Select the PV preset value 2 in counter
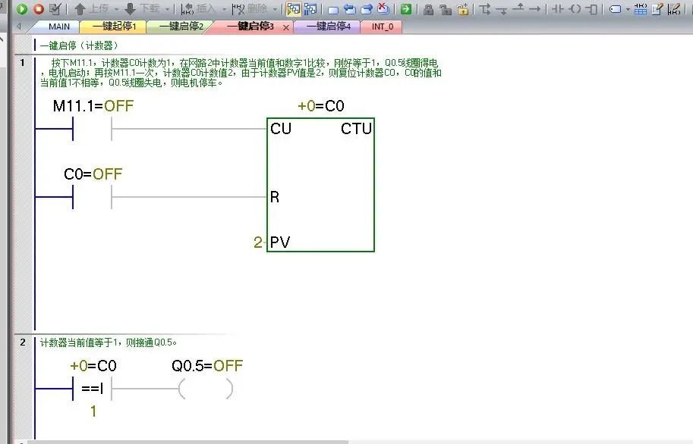The height and width of the screenshot is (444, 693). coord(257,242)
